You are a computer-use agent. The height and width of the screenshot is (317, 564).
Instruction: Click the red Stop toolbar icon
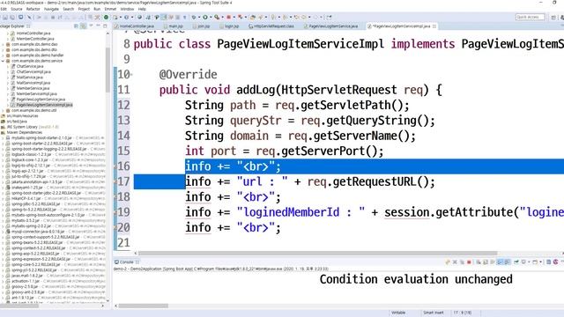pyautogui.click(x=228, y=17)
